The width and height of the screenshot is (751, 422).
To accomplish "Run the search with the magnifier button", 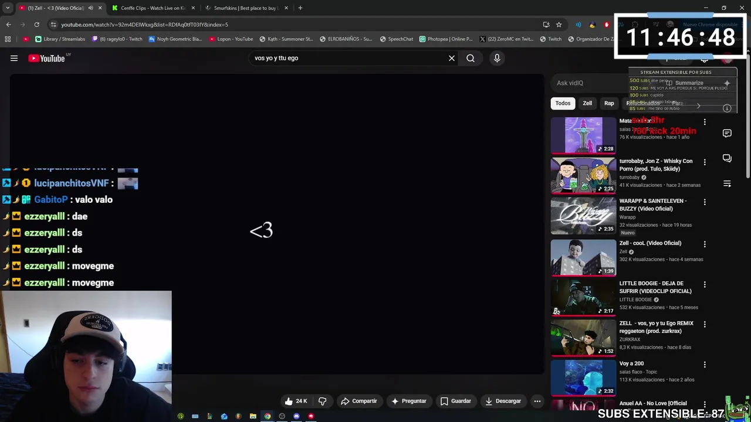I will [471, 58].
